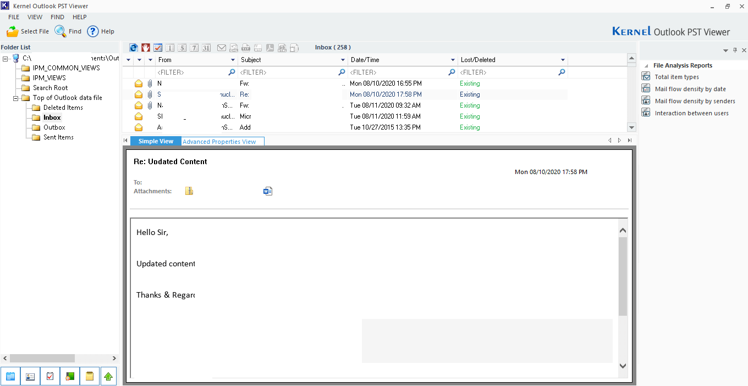748x386 pixels.
Task: Open the Date/Time column dropdown arrow
Action: [453, 60]
